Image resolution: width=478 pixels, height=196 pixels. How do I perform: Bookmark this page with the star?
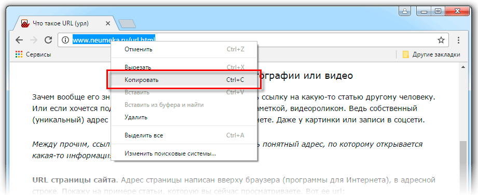click(x=441, y=40)
